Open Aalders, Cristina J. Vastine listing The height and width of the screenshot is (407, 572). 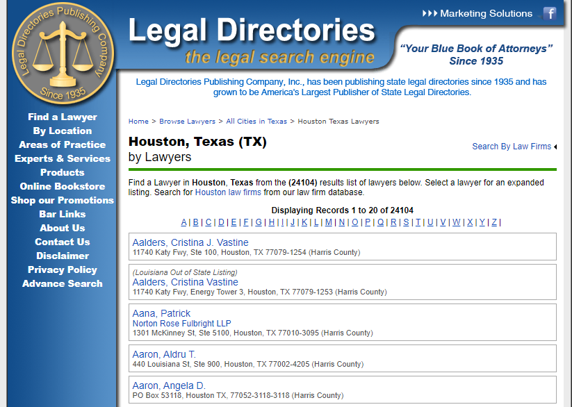(x=190, y=242)
